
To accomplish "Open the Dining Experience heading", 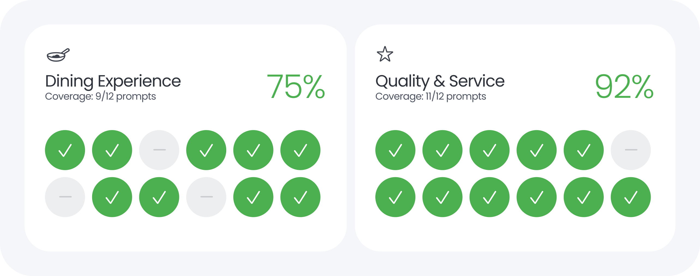I will click(113, 81).
